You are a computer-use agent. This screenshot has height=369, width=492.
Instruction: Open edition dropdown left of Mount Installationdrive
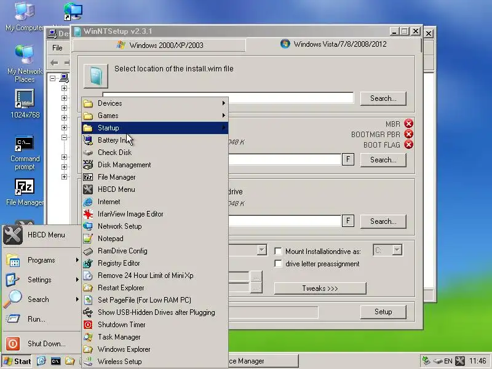click(262, 250)
